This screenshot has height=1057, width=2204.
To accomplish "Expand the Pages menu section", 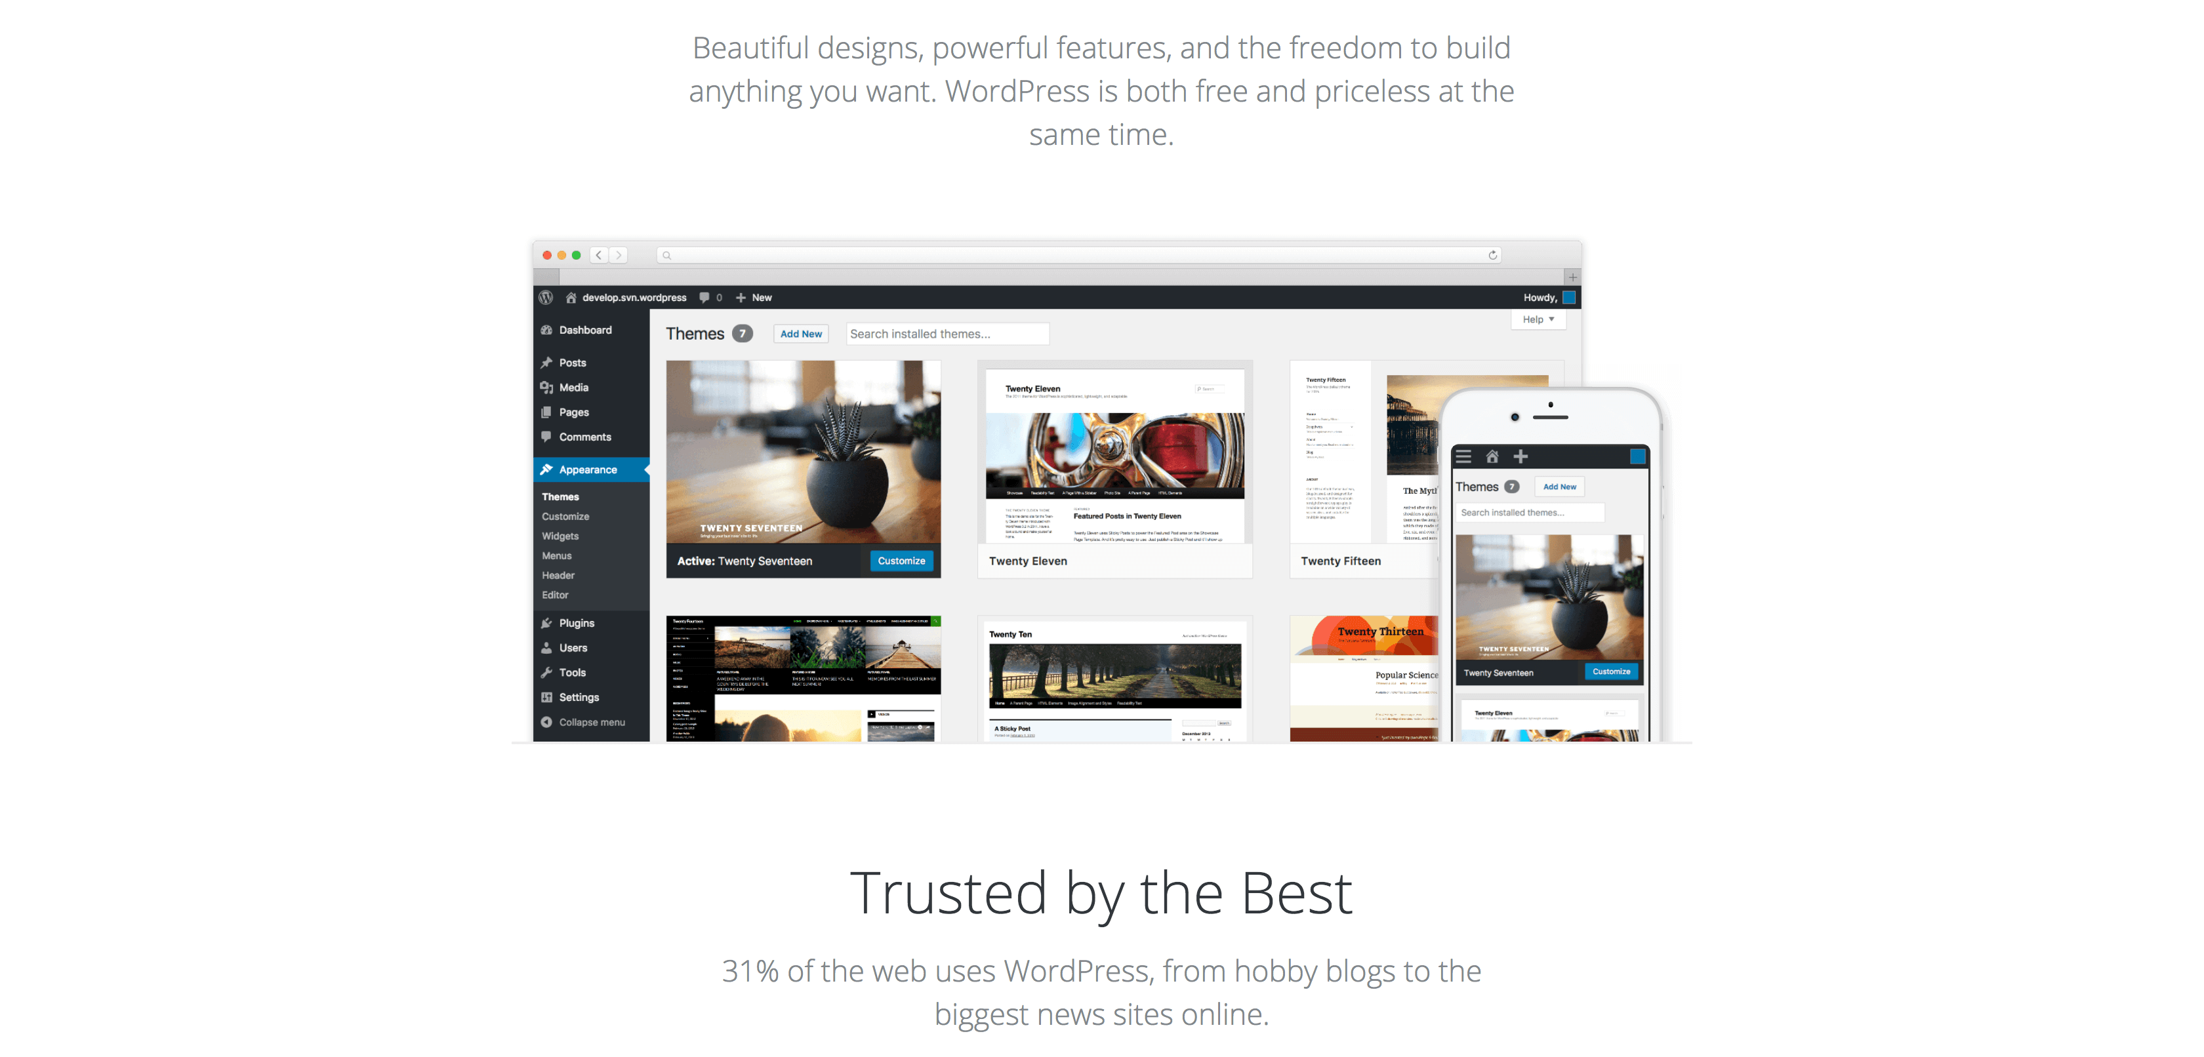I will (572, 412).
